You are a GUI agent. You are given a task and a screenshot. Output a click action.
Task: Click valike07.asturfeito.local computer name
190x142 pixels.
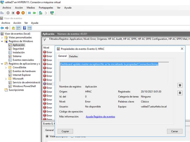coord(154,107)
